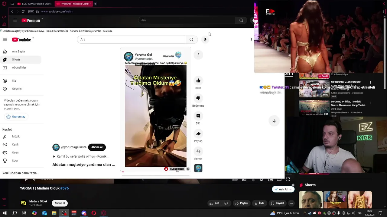Focus the white Ara search box
Image resolution: width=387 pixels, height=217 pixels.
click(x=131, y=39)
